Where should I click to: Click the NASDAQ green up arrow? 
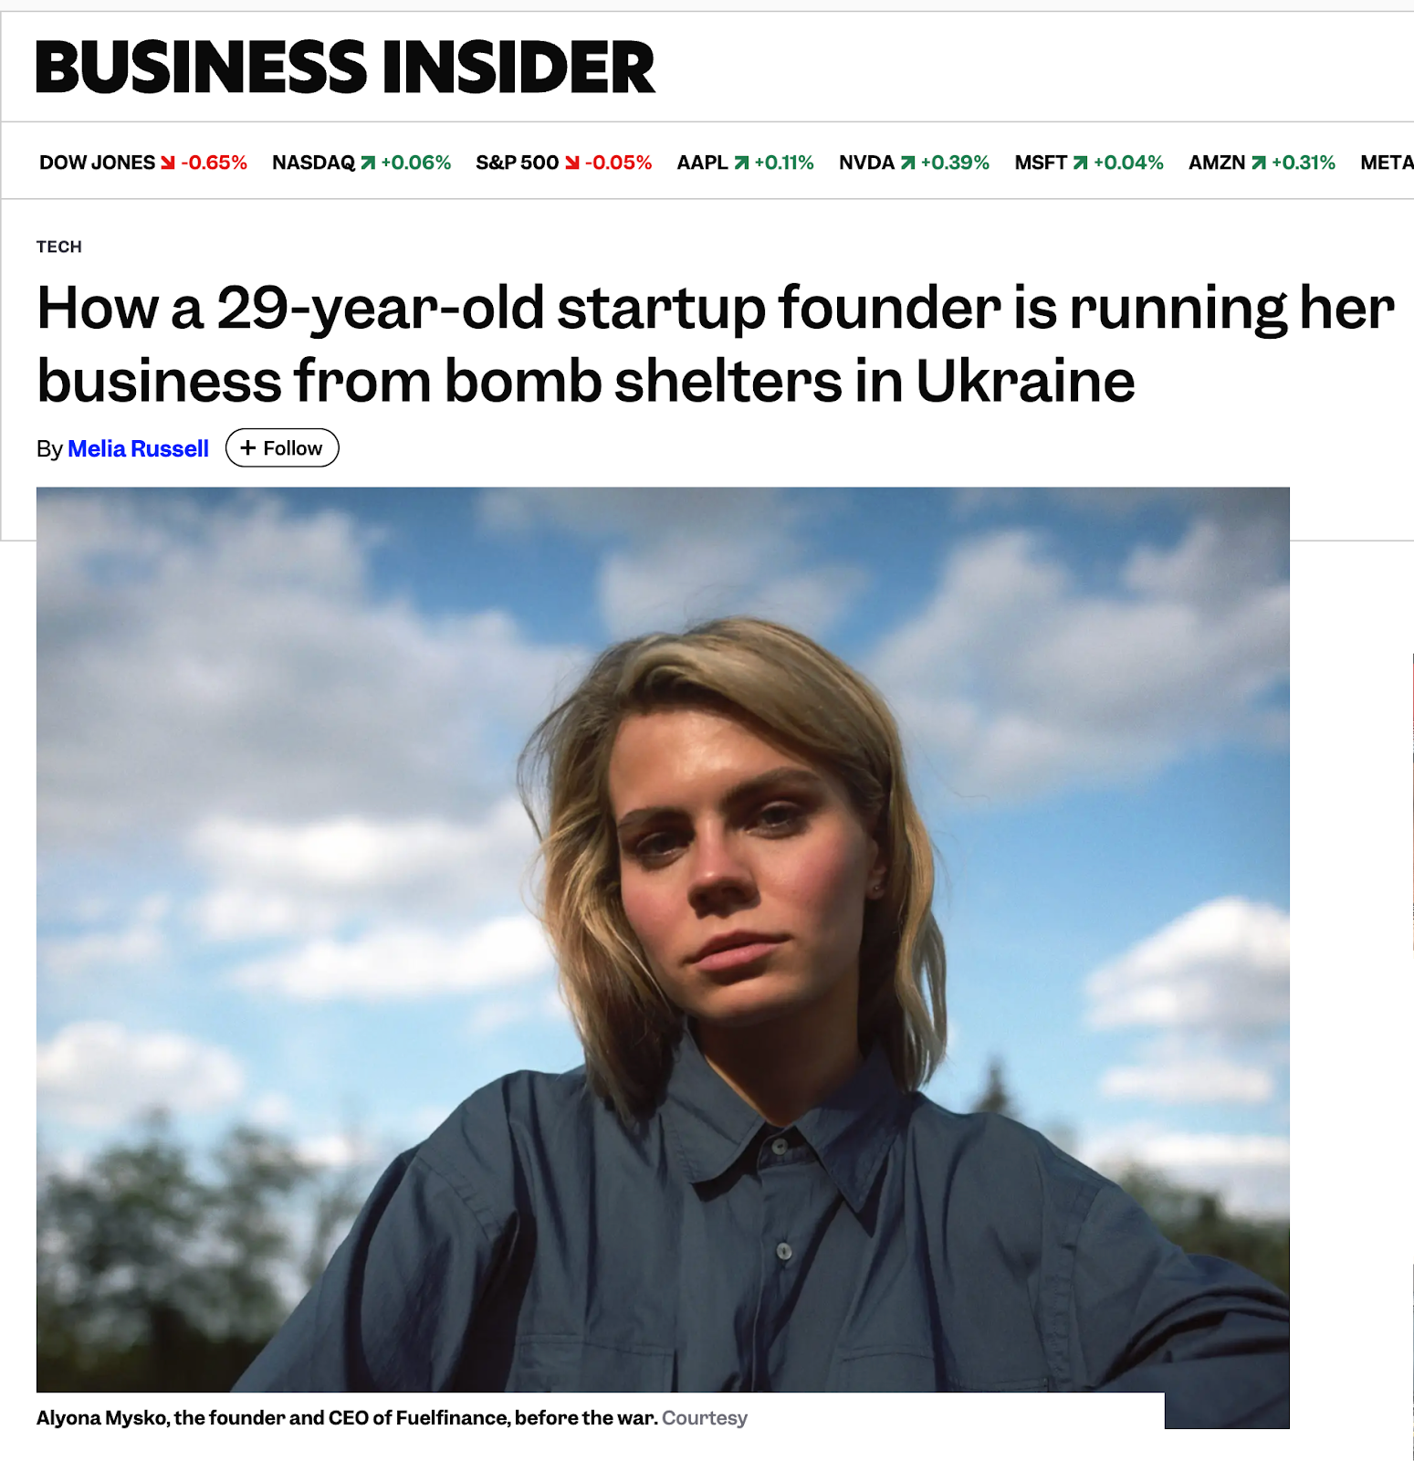pos(368,163)
